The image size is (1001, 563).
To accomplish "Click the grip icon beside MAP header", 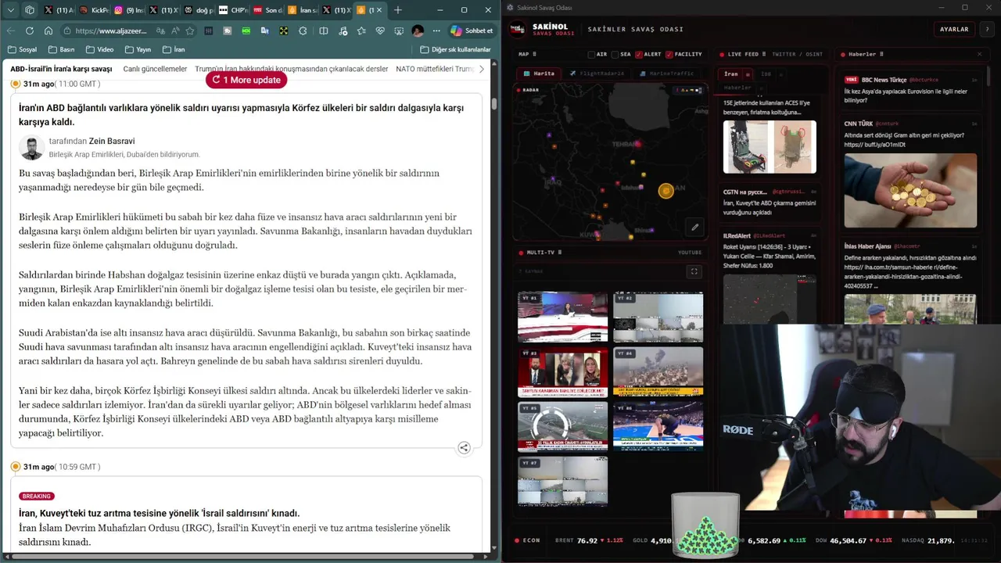I will pyautogui.click(x=536, y=55).
